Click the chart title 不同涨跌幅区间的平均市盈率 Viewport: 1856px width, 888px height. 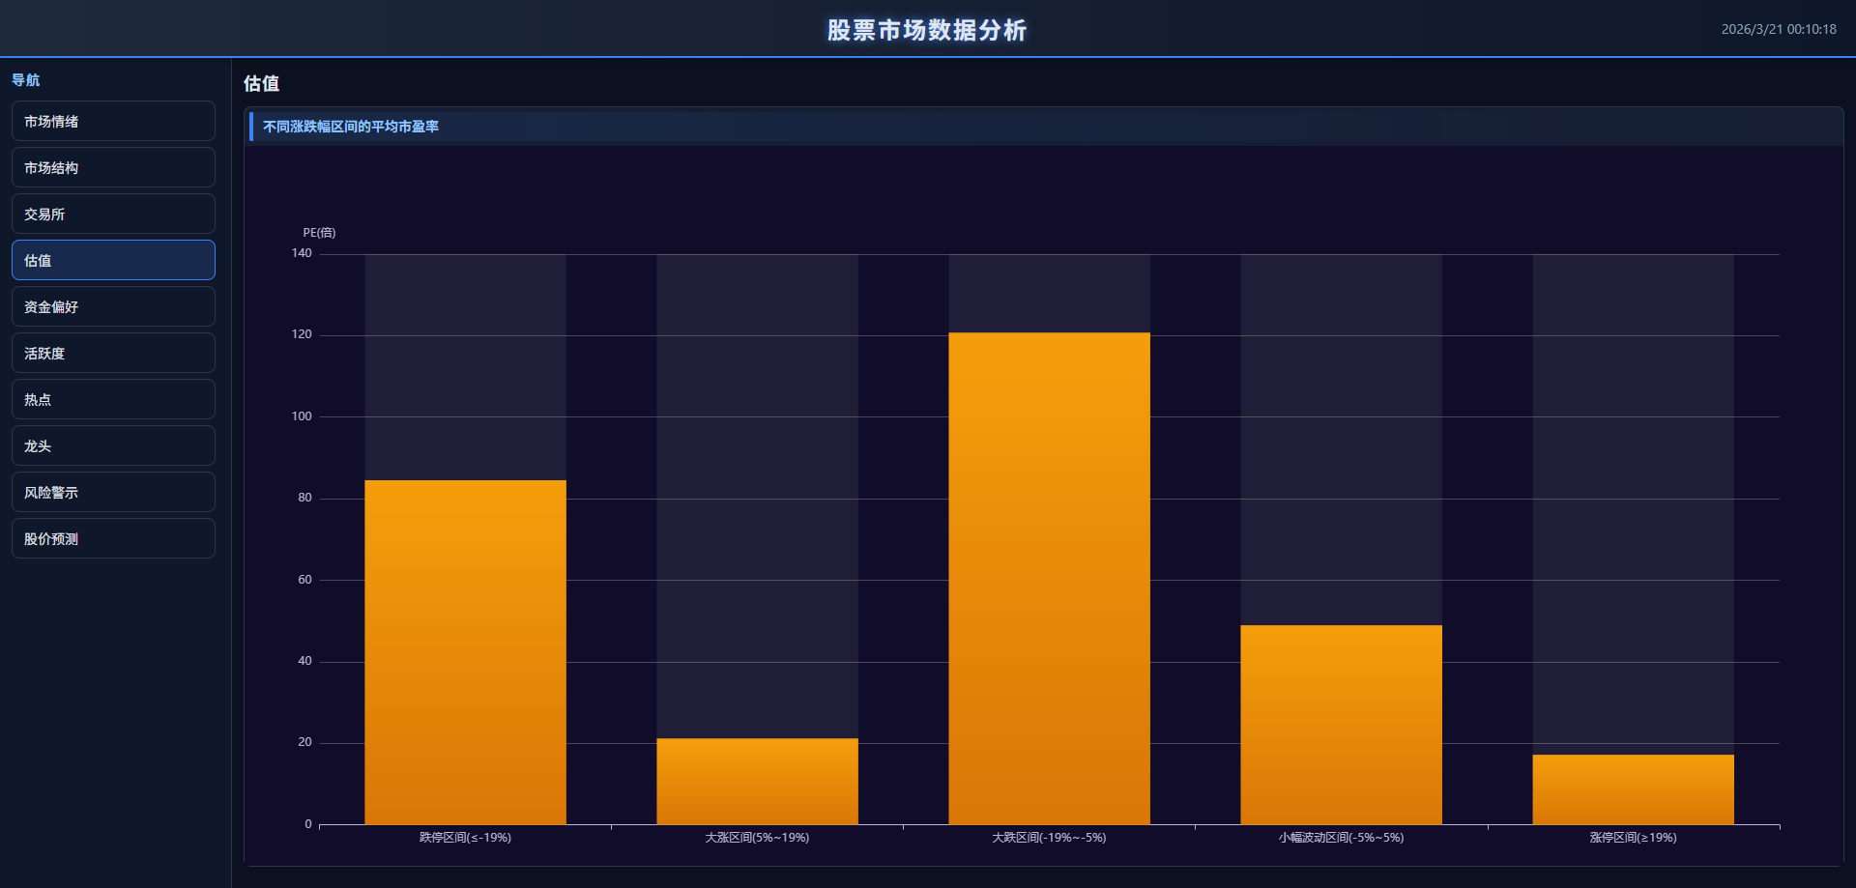tap(351, 127)
